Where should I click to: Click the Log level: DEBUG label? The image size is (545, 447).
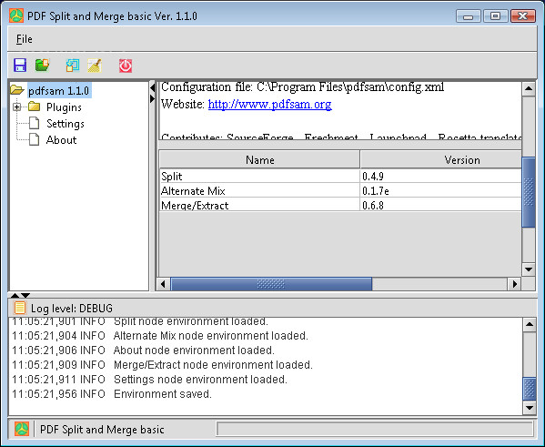72,309
